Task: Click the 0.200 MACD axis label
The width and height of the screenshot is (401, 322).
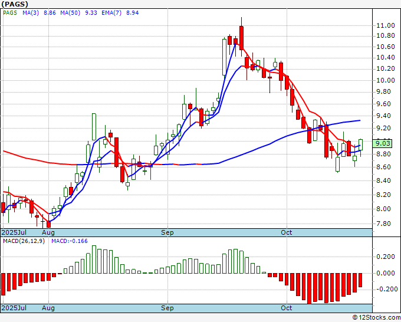Action: click(386, 257)
